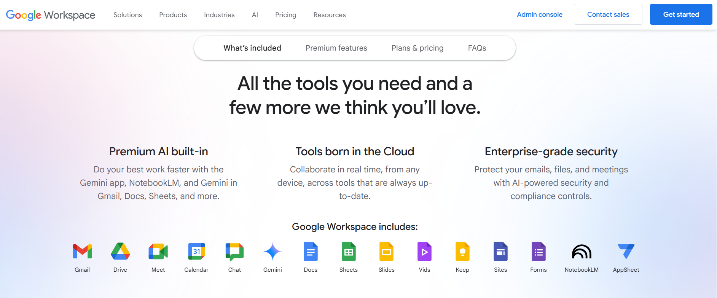Viewport: 717px width, 298px height.
Task: Open the Keep icon
Action: pos(462,252)
